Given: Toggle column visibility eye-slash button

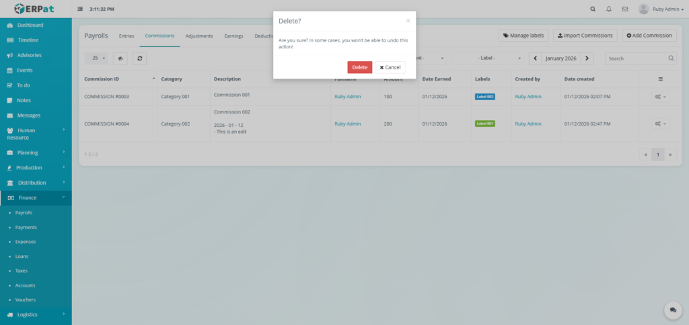Looking at the screenshot, I should pyautogui.click(x=120, y=58).
